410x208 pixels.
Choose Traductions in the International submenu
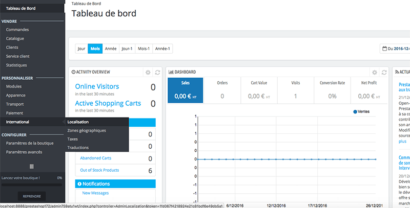coord(78,147)
